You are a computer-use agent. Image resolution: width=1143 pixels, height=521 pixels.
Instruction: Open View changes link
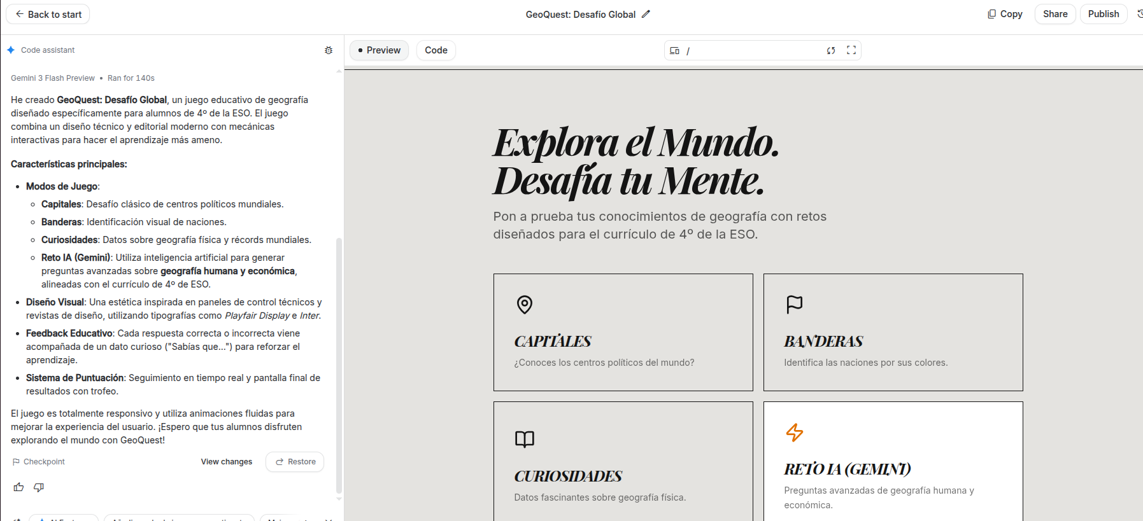(x=226, y=462)
